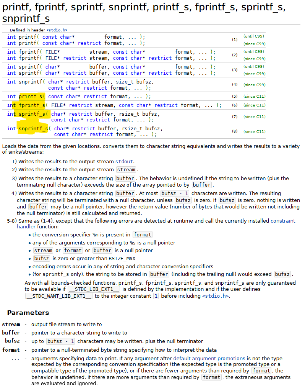Click '(since C11)' beside the fprintf_s declaration
This screenshot has width=305, height=387.
click(x=254, y=105)
